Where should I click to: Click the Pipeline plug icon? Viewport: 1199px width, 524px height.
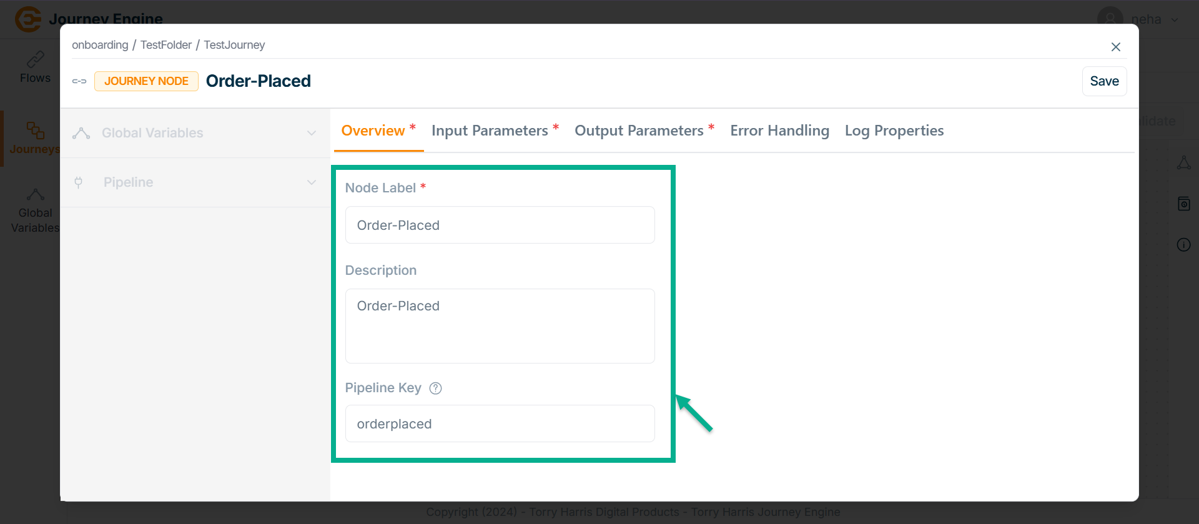pyautogui.click(x=79, y=182)
